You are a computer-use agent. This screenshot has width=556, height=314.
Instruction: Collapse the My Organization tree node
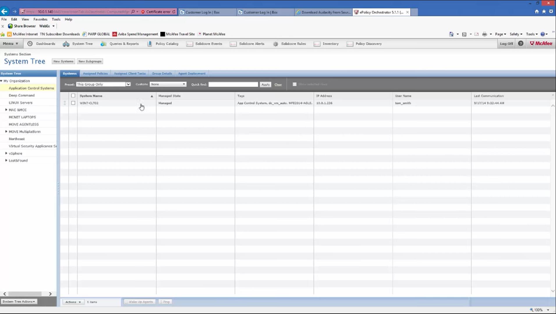click(1, 81)
